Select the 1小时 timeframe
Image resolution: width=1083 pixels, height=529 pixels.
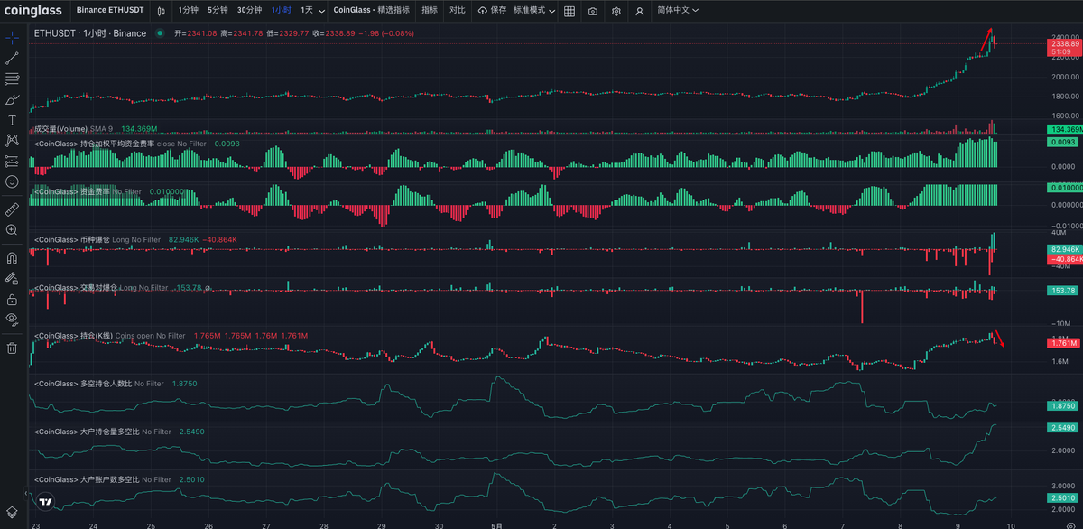pos(281,10)
